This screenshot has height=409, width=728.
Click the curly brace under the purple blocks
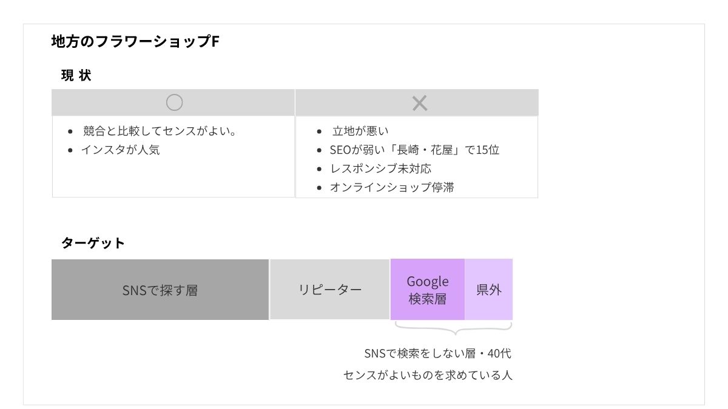(454, 328)
